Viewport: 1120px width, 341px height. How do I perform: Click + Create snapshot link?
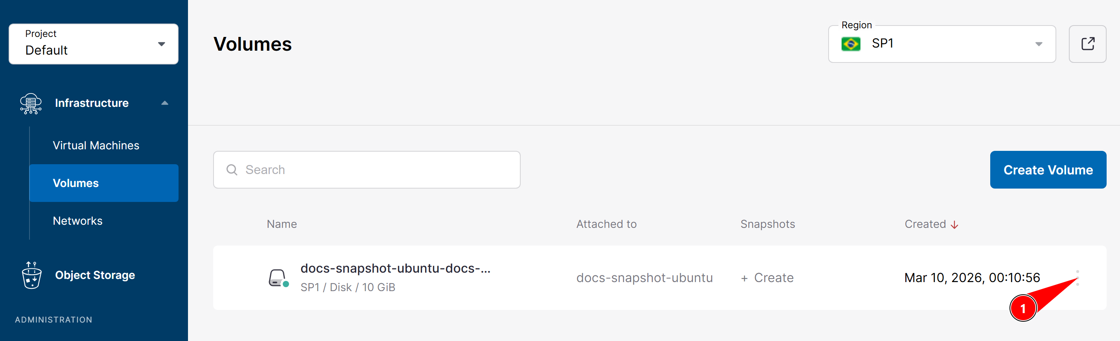(767, 278)
